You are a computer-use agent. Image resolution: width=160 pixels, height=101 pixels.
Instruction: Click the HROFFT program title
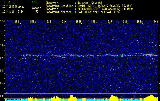point(16,2)
